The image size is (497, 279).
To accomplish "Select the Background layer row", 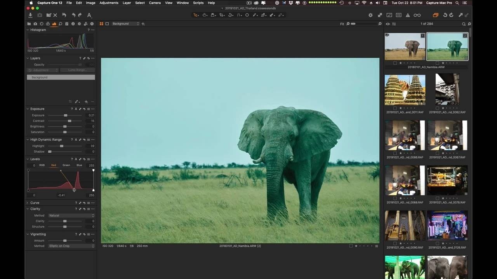I will tap(61, 77).
